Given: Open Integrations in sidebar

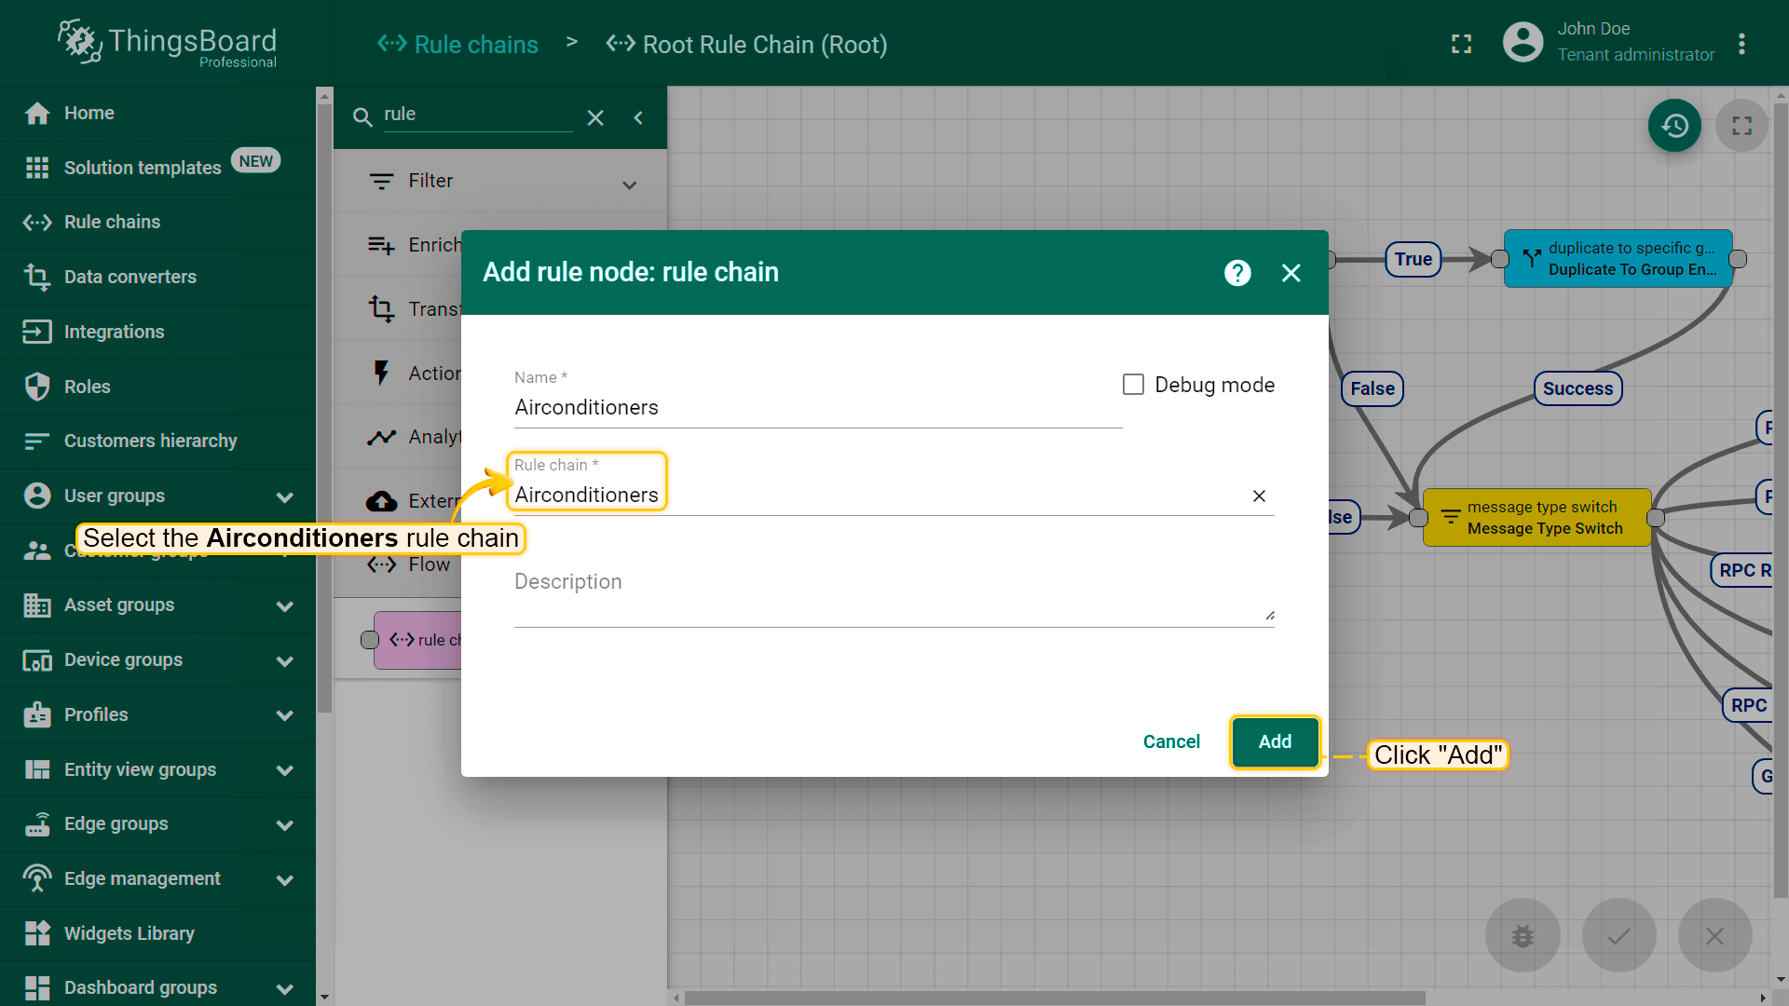Looking at the screenshot, I should pos(157,332).
